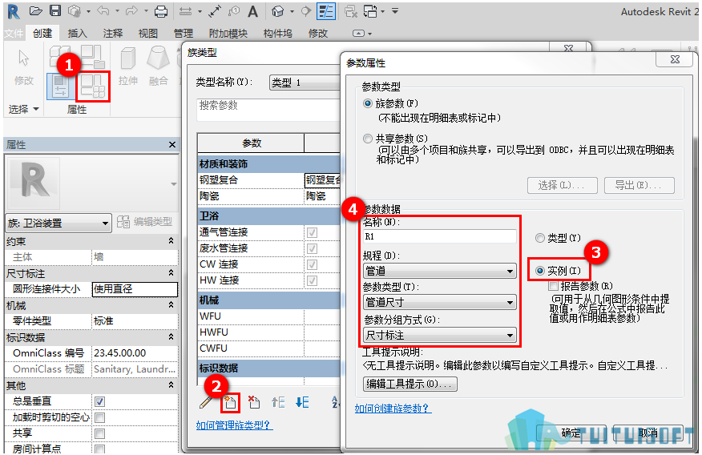Toggle the 共享 checkbox in Properties
702x455 pixels.
(100, 433)
